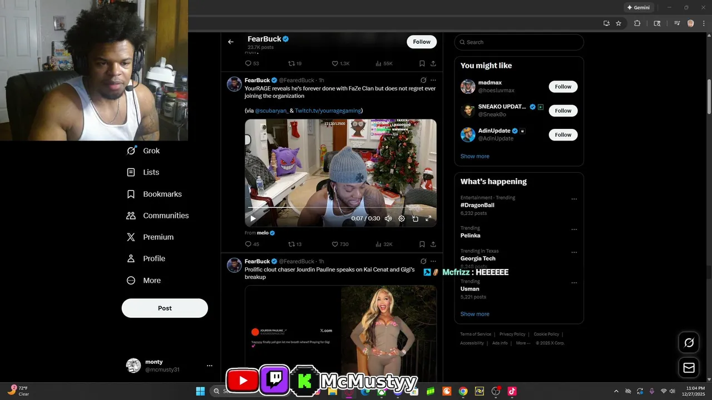Expand the video to fullscreen
This screenshot has height=400, width=712.
(428, 218)
